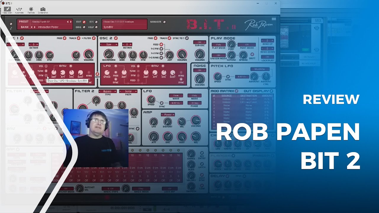Toggle Pitch LFO SYNC button
The width and height of the screenshot is (379, 213).
point(228,76)
